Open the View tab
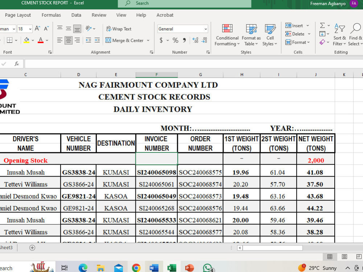Viewport: 363px width, 272px height. tap(121, 15)
